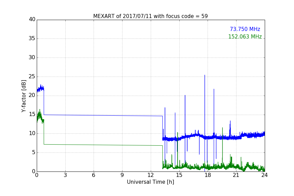This screenshot has width=294, height=196.
Task: Click x-axis tick label 21
Action: coord(236,175)
